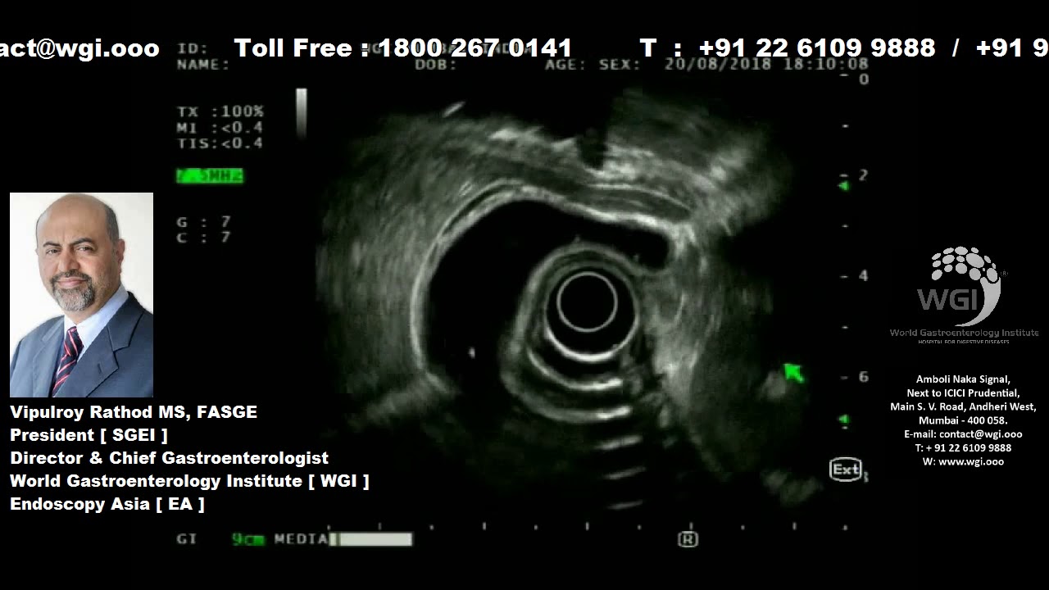Click the 'Toll Free : 1800 267 0141' text

[402, 48]
